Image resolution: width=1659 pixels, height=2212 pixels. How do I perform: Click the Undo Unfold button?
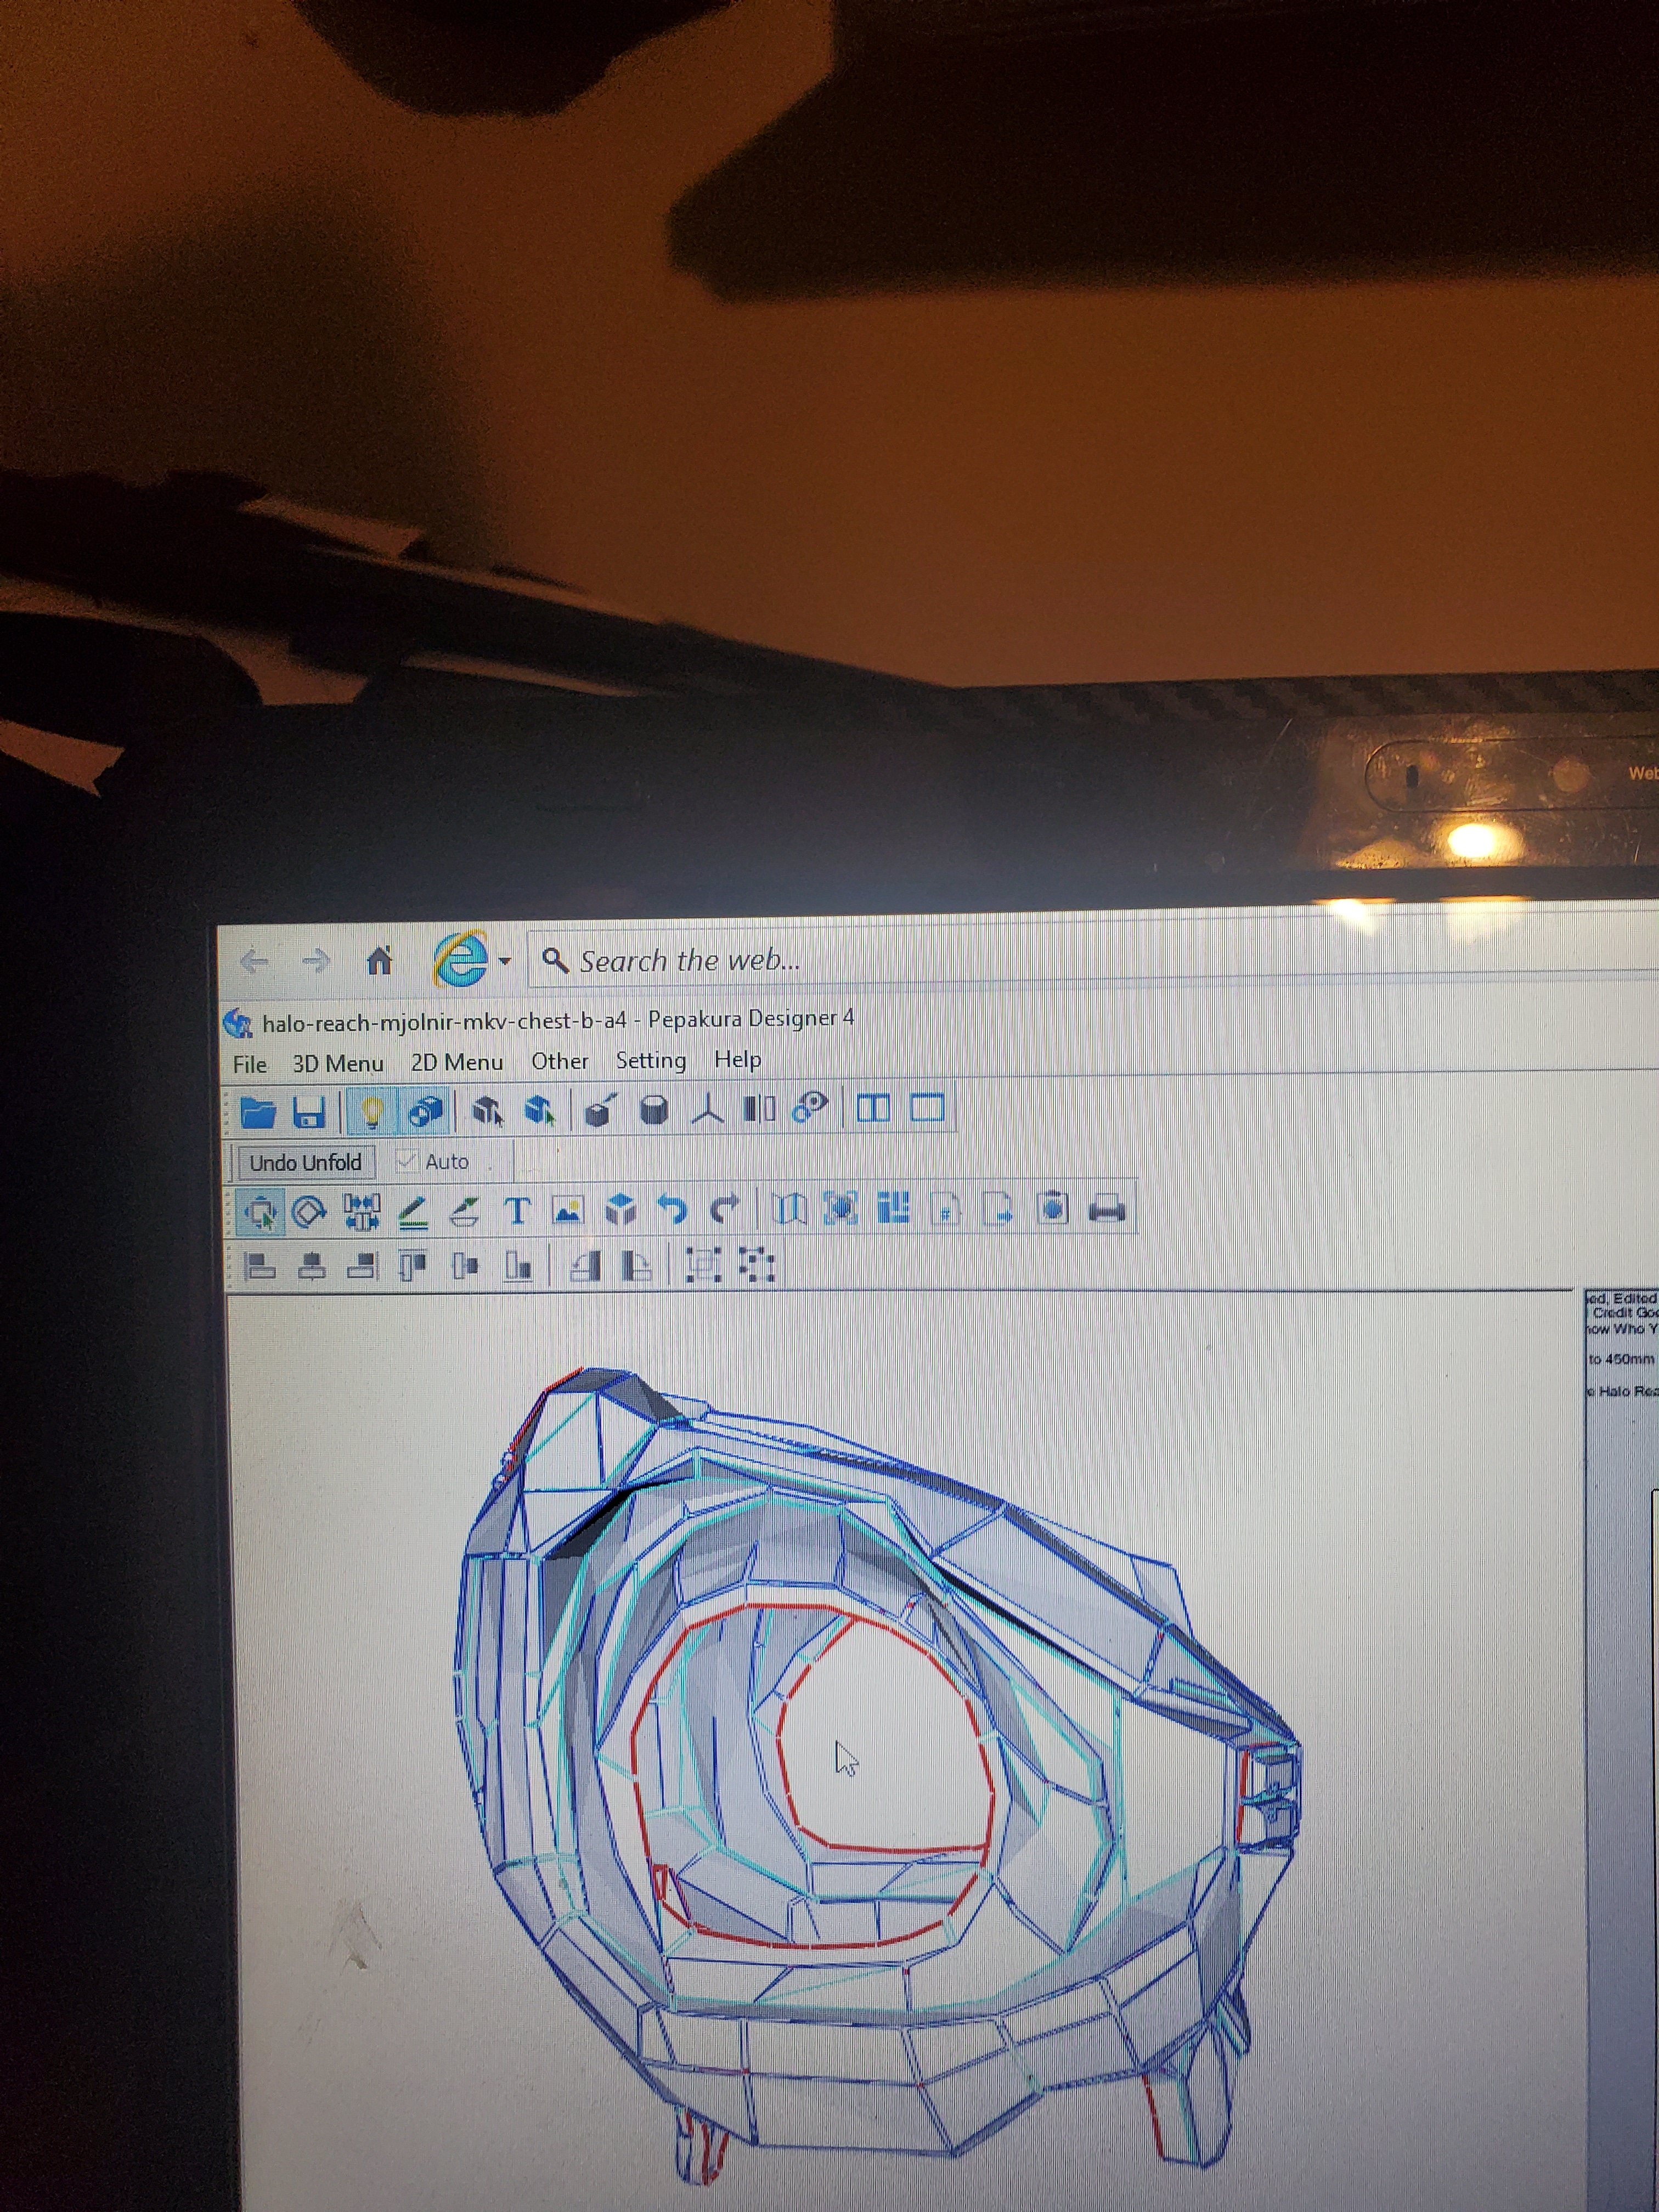point(305,1162)
